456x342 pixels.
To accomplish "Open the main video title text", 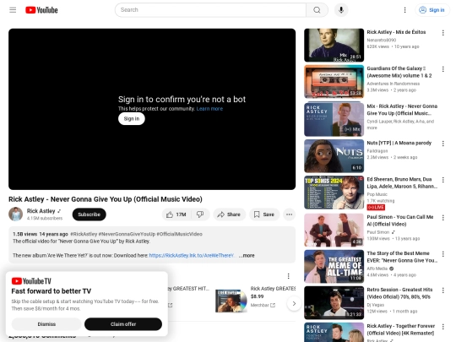I will coord(106,199).
